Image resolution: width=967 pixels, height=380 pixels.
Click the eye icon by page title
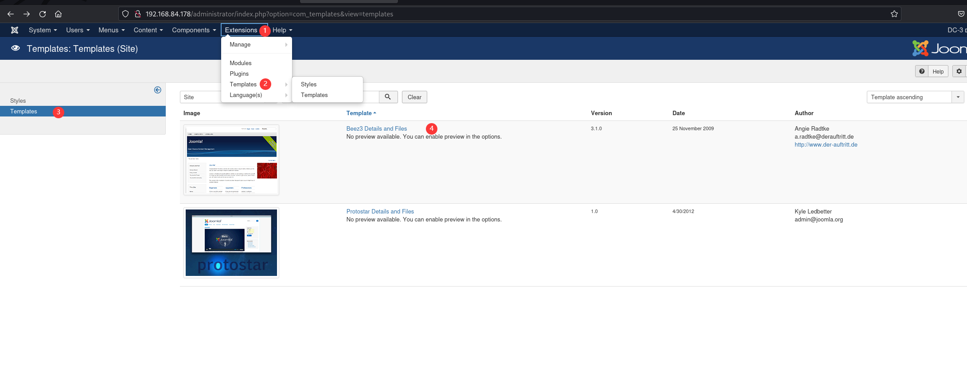[16, 48]
